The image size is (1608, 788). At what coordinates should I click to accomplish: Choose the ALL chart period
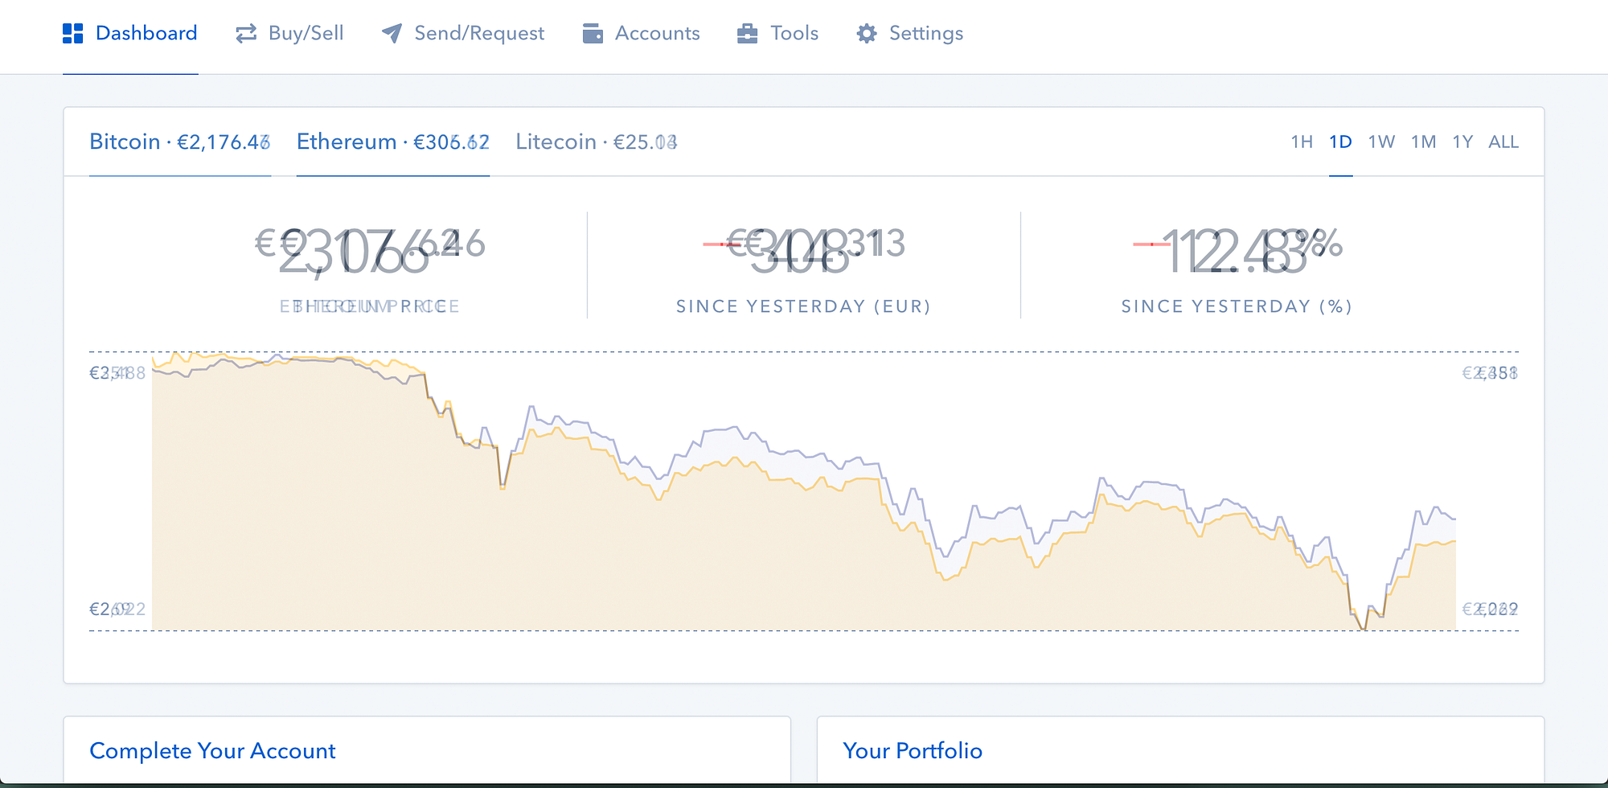coord(1503,142)
